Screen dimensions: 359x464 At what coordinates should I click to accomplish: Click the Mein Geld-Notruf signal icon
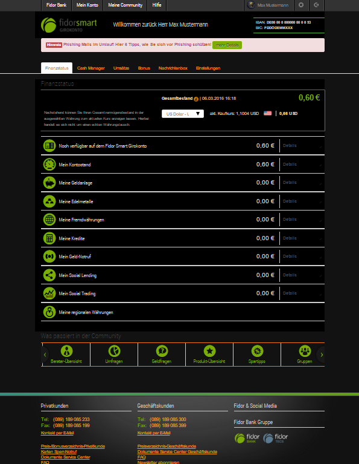pyautogui.click(x=49, y=257)
